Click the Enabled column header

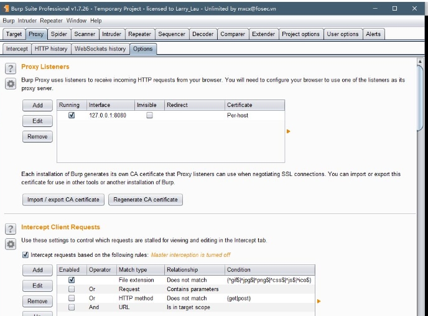[72, 269]
